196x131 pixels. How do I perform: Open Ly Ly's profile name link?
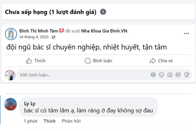click(30, 103)
